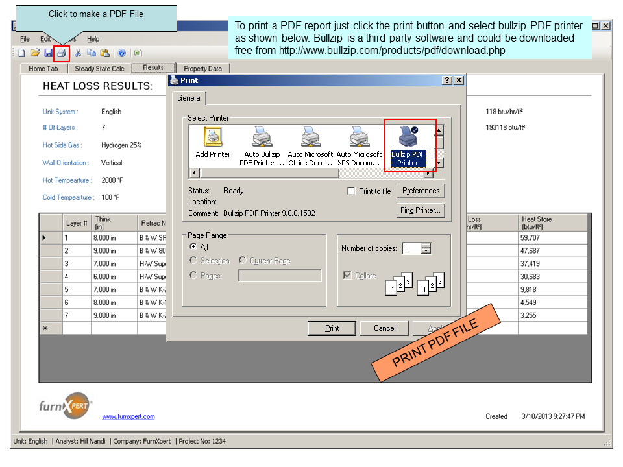
Task: Select Auto Microsoft Office Document printer
Action: point(310,147)
